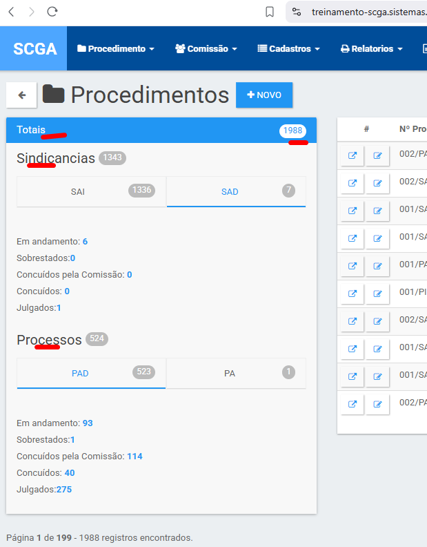Click the browser bookmark icon
Image resolution: width=427 pixels, height=547 pixels.
[270, 12]
